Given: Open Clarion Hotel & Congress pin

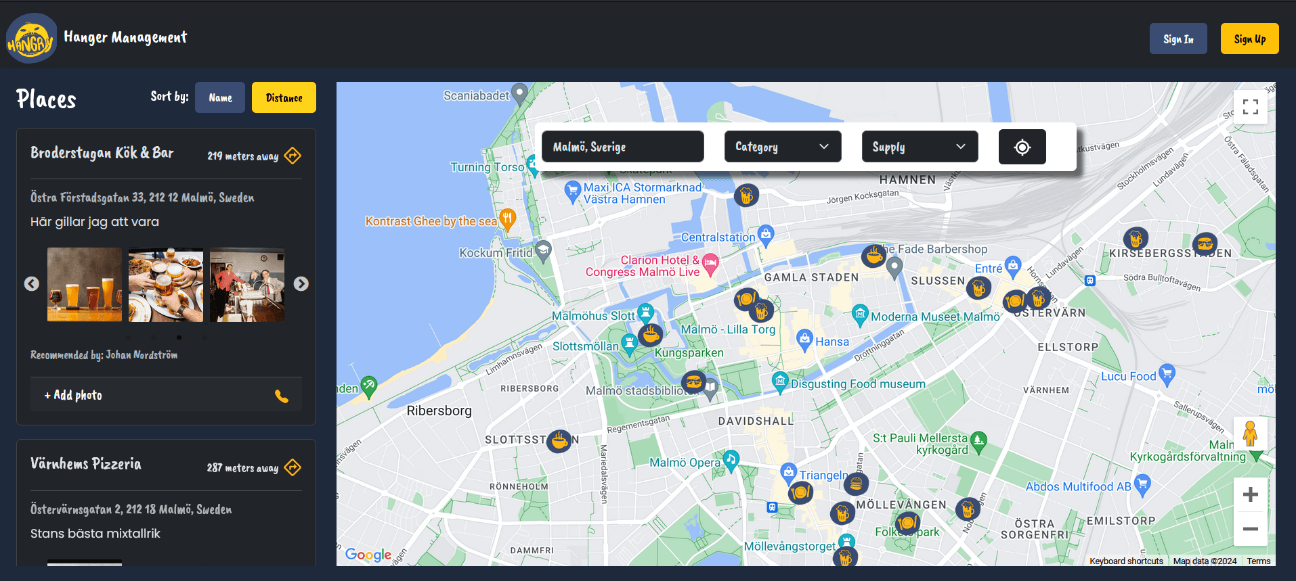Looking at the screenshot, I should [710, 265].
